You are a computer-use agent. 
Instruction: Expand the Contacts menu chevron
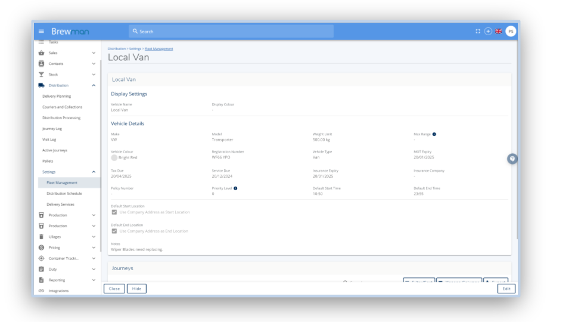coord(94,64)
